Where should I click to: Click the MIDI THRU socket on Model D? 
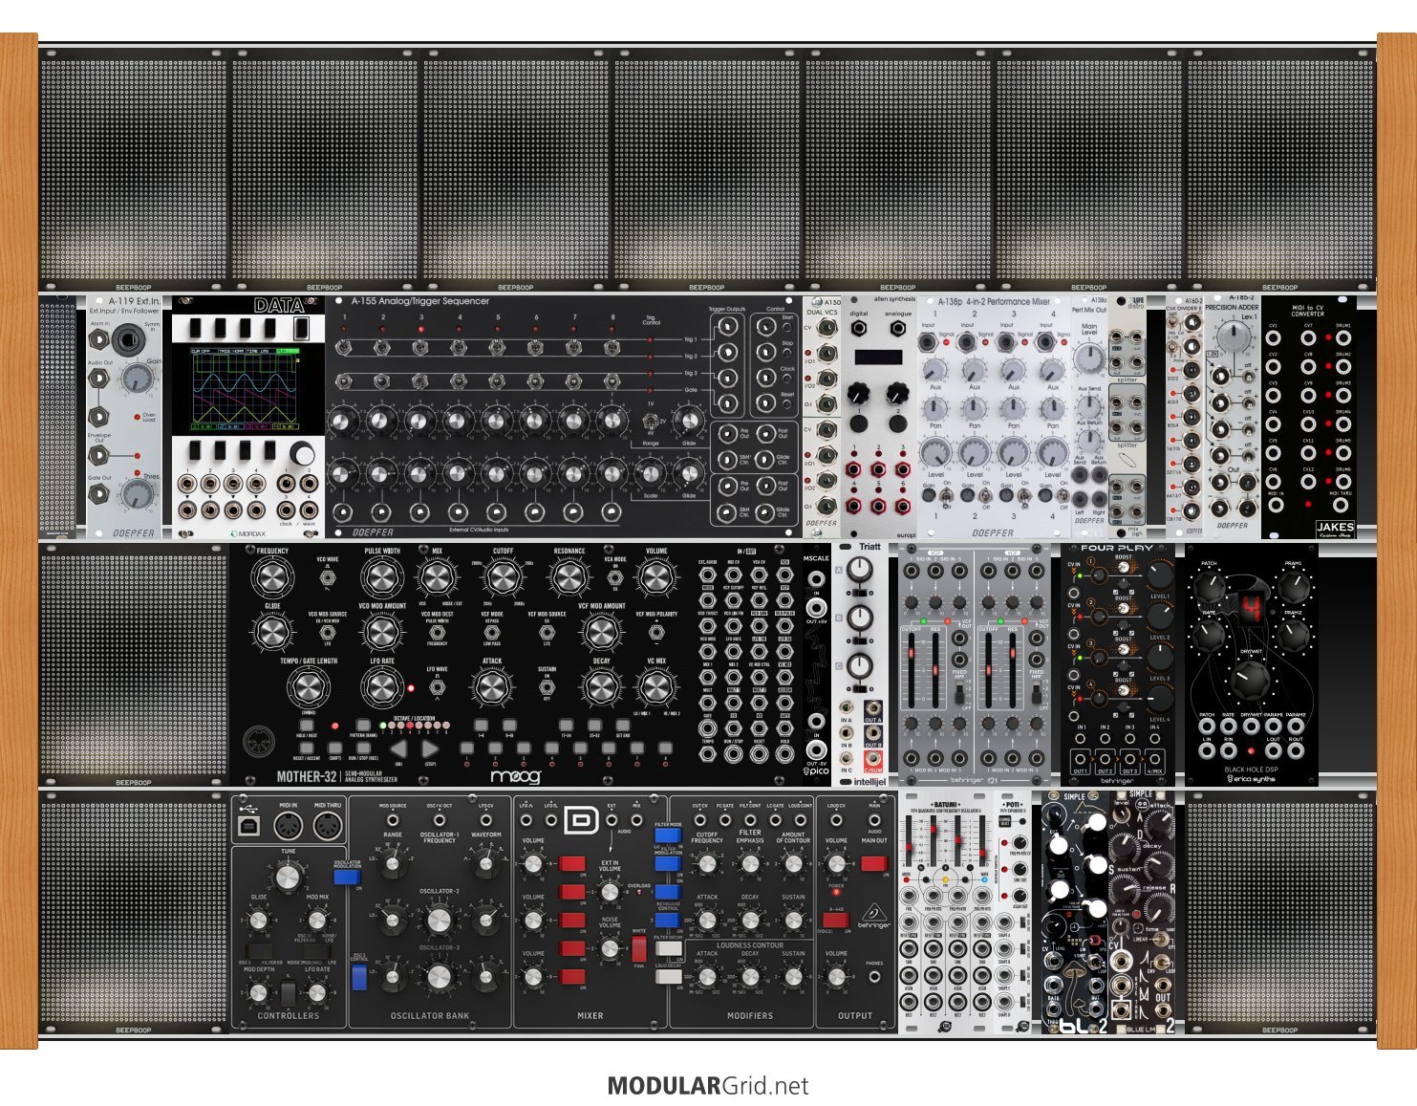(328, 827)
